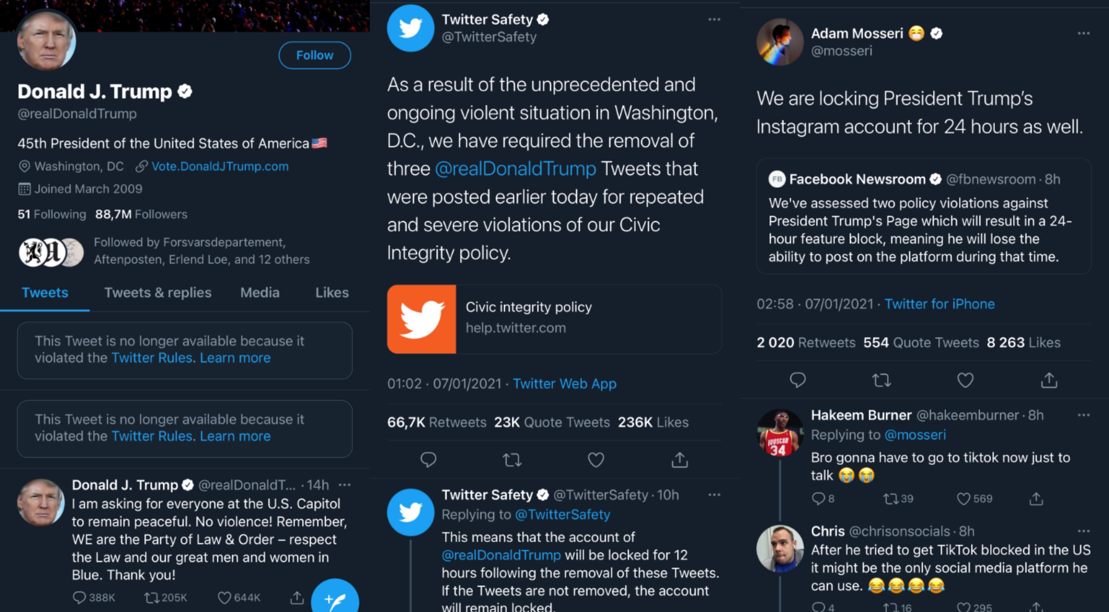
Task: Share Adam Mosseri's Instagram lock tweet
Action: pyautogui.click(x=1049, y=380)
